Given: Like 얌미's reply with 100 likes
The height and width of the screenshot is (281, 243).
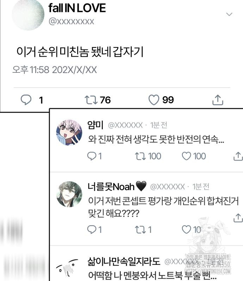Looking at the screenshot, I should (186, 156).
